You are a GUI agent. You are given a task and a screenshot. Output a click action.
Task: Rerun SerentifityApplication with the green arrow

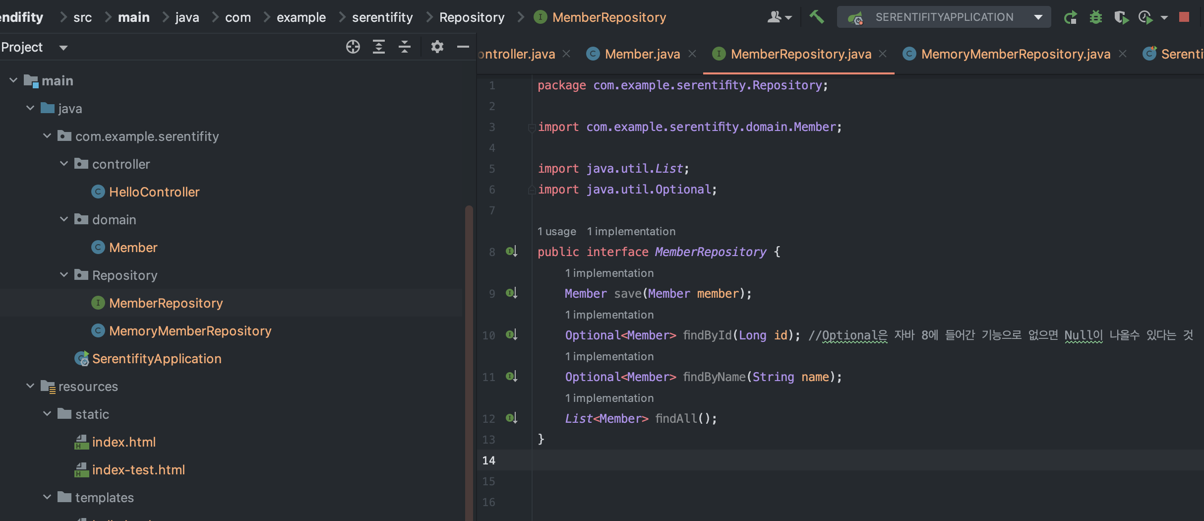pos(1070,17)
